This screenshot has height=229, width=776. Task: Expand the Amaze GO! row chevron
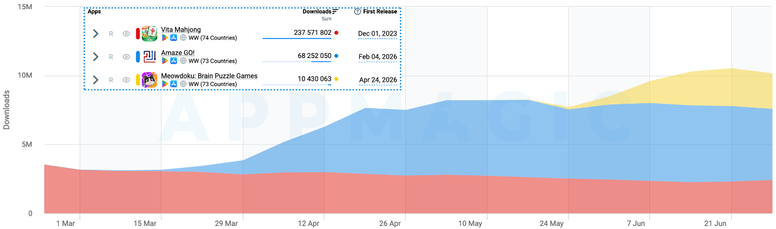(95, 57)
